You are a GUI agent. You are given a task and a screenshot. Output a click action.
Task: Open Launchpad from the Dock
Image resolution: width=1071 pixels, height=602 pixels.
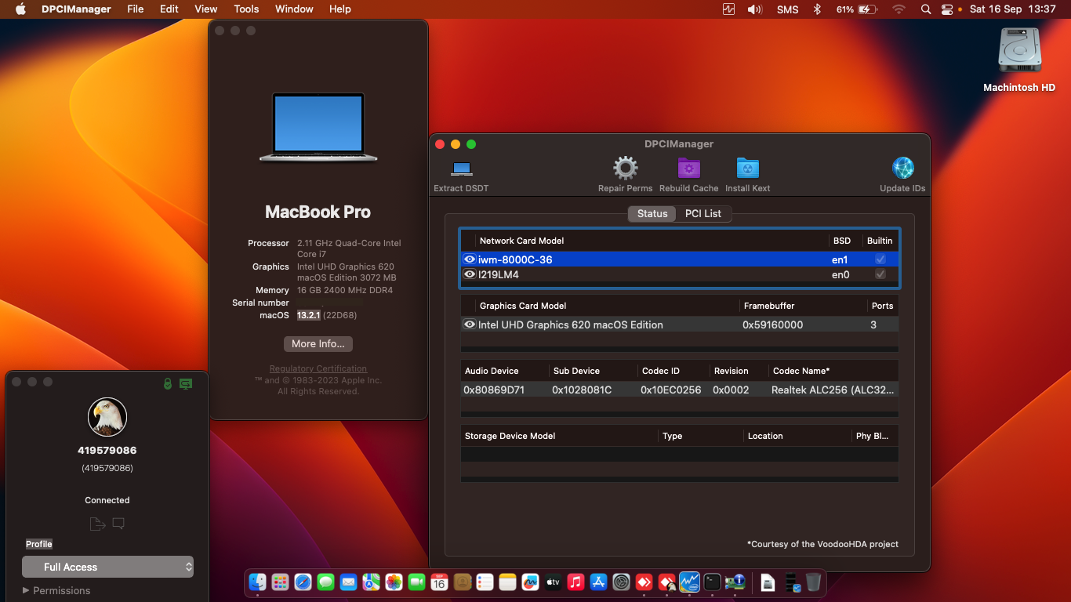click(x=280, y=582)
